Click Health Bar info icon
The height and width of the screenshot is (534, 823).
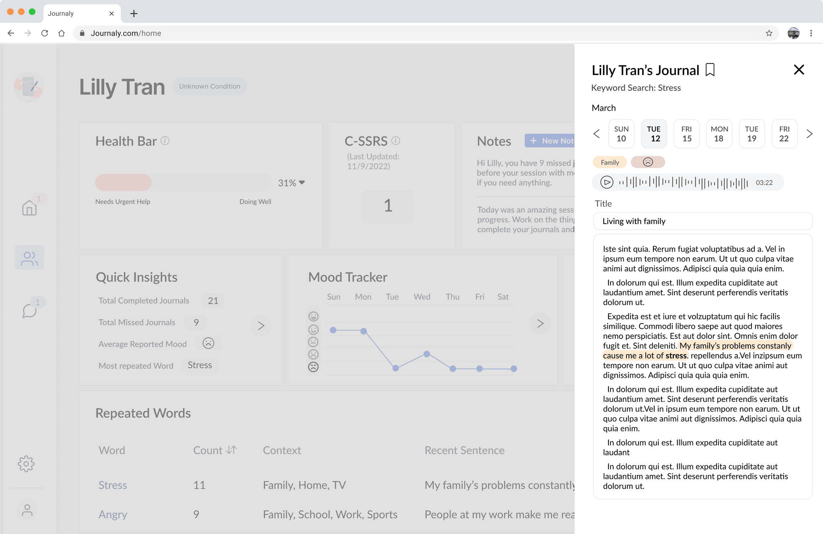[x=165, y=141]
